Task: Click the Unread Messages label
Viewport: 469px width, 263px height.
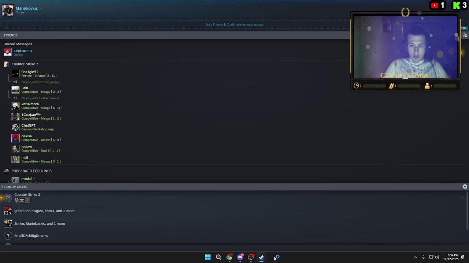Action: click(x=18, y=44)
